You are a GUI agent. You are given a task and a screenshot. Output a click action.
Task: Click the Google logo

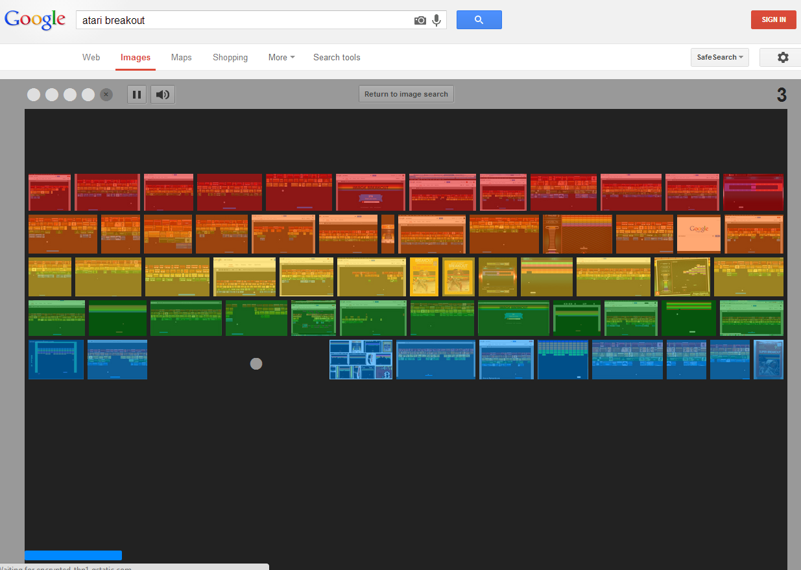(x=35, y=19)
